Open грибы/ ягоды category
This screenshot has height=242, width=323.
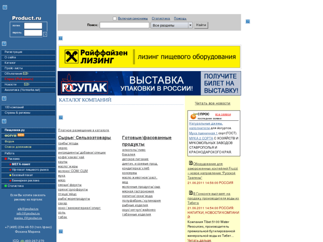click(68, 143)
